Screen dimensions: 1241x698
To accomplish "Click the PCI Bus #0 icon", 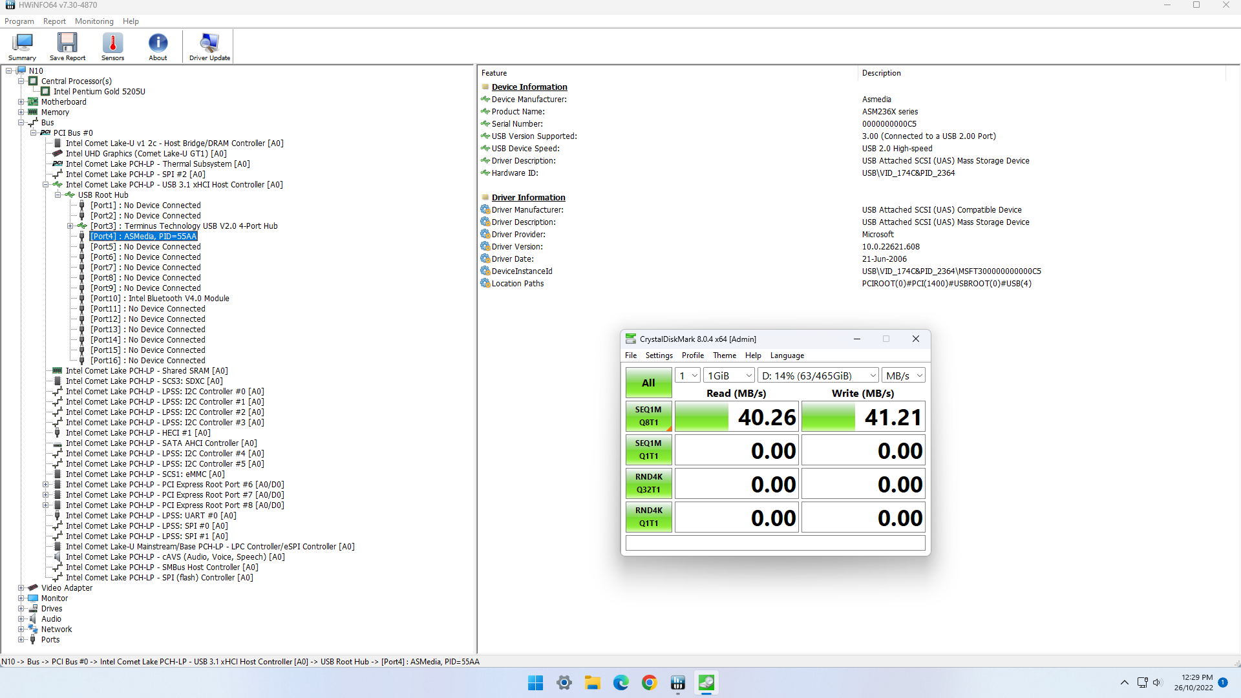I will 45,133.
